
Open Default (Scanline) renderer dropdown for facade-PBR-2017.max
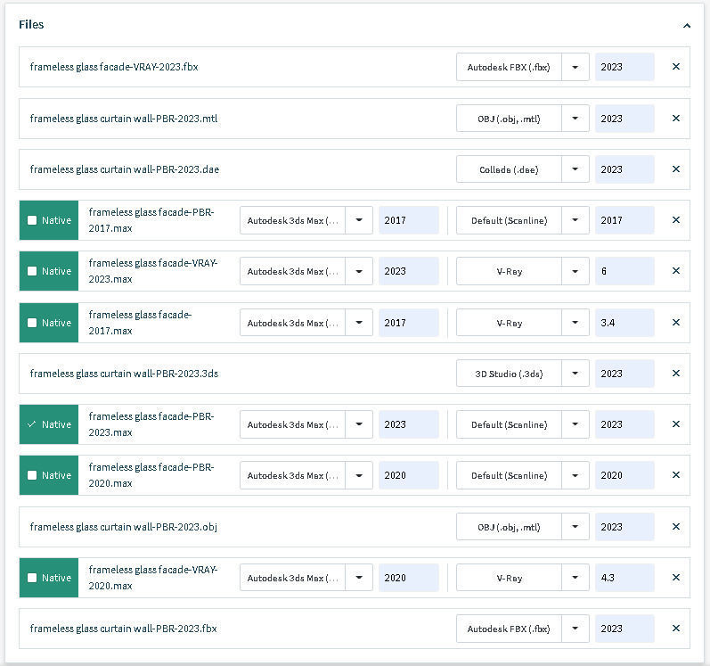[575, 220]
